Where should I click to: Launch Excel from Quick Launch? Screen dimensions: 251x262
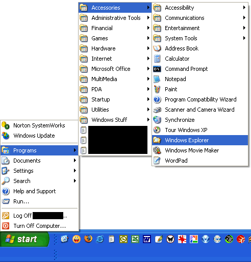135,239
